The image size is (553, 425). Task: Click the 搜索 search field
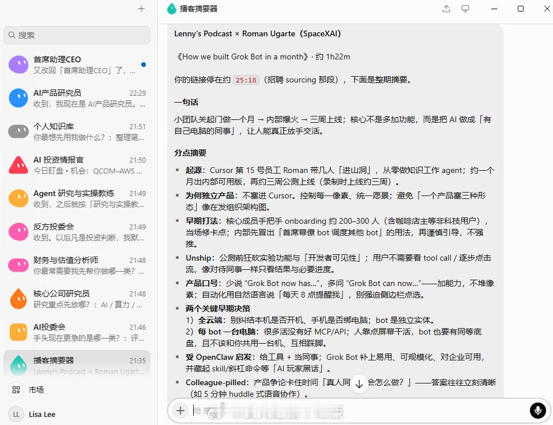point(77,35)
